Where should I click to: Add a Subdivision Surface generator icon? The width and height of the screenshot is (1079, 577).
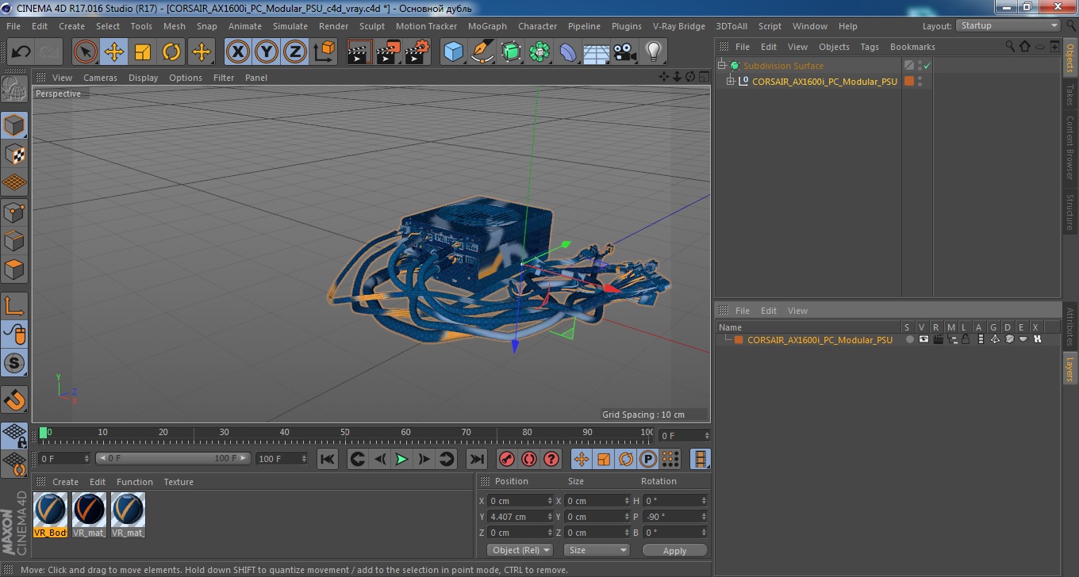point(511,52)
